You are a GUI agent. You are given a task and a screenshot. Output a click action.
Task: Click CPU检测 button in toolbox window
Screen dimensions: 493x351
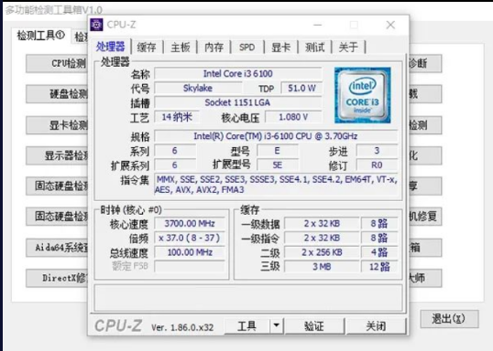pos(57,64)
